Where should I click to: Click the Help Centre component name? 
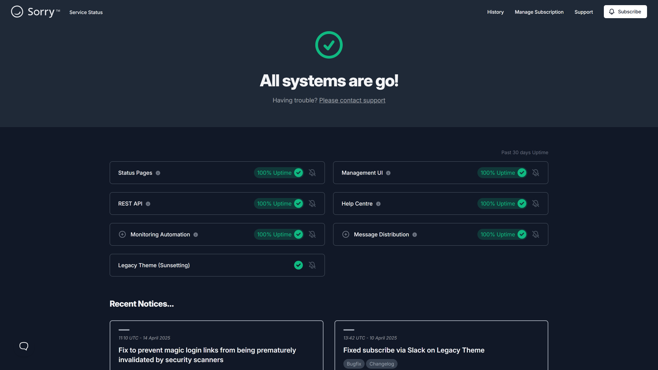[357, 204]
